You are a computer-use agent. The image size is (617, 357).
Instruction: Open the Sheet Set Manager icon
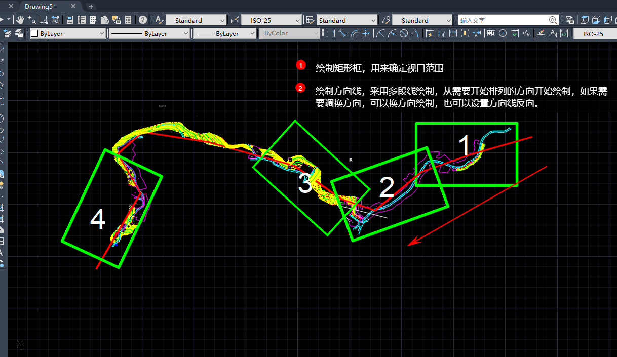(x=105, y=20)
